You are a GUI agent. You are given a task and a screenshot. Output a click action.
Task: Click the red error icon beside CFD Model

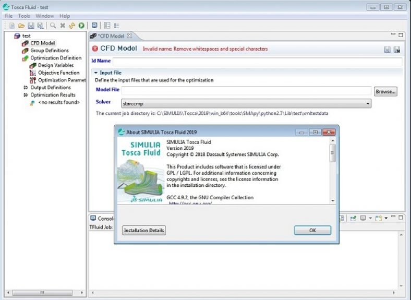click(x=95, y=48)
